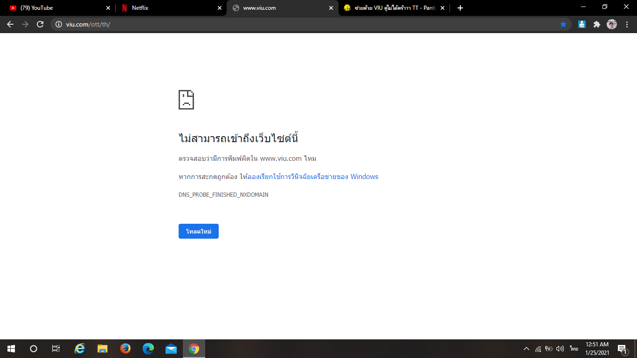Launch Firefox from the taskbar
This screenshot has width=637, height=358.
[x=125, y=349]
